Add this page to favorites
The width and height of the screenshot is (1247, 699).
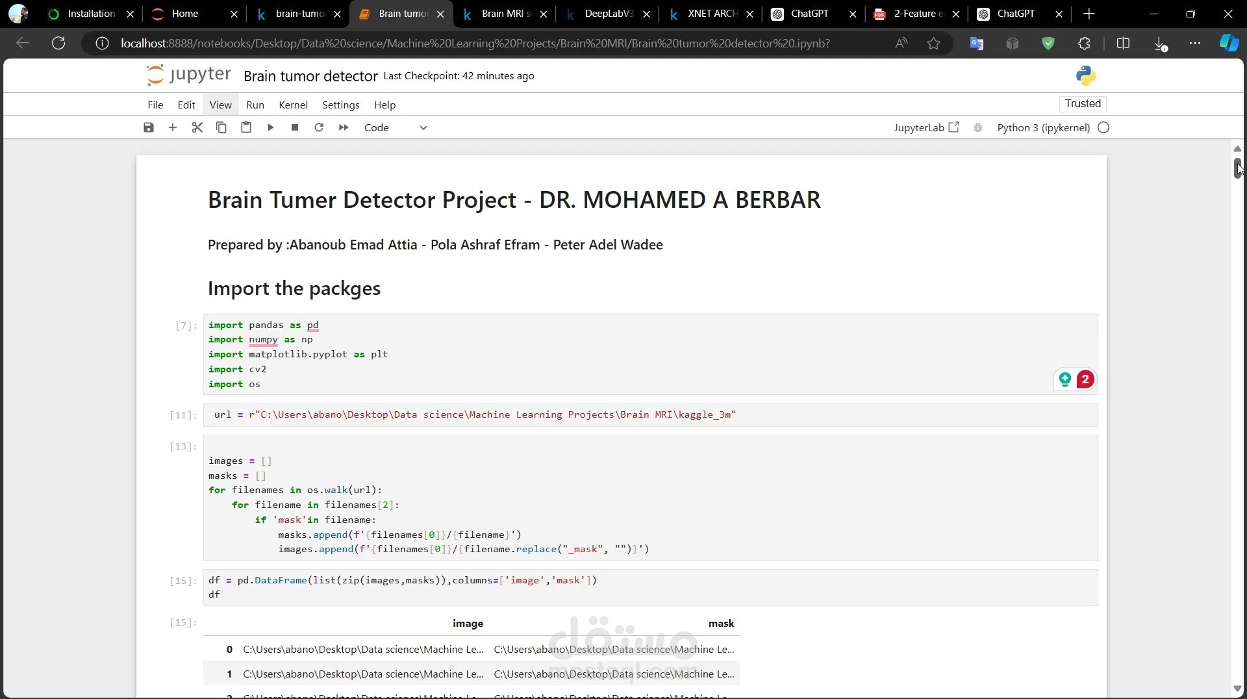point(933,44)
